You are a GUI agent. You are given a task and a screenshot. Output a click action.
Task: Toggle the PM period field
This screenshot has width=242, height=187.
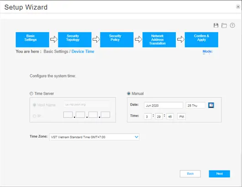click(x=182, y=117)
